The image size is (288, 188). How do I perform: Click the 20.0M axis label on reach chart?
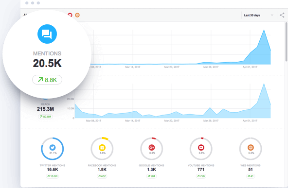point(71,99)
